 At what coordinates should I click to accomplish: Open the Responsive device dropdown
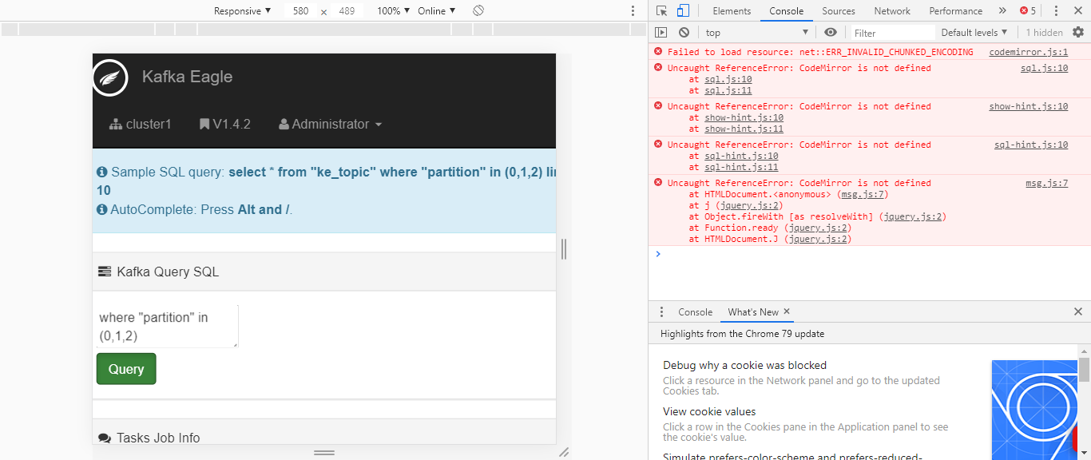[x=242, y=11]
